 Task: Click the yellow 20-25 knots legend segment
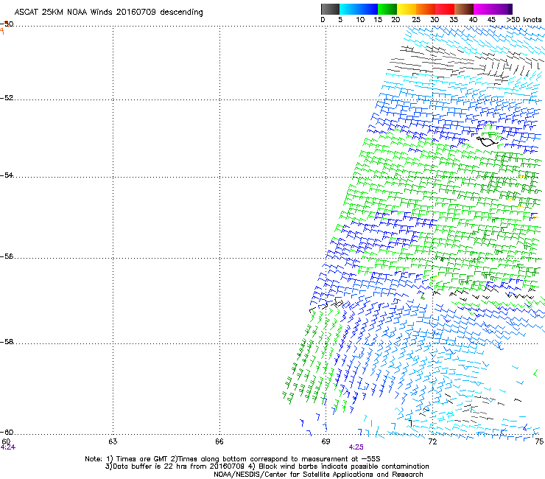(407, 9)
